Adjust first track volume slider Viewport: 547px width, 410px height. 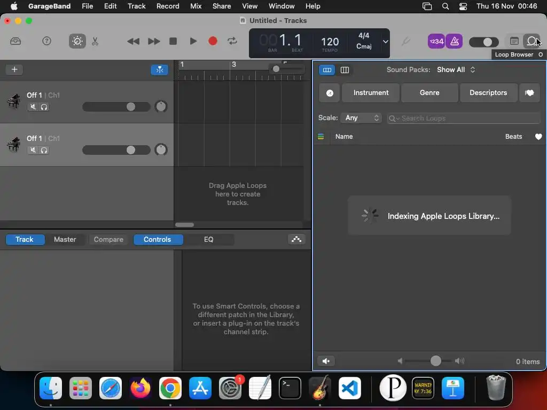point(116,107)
